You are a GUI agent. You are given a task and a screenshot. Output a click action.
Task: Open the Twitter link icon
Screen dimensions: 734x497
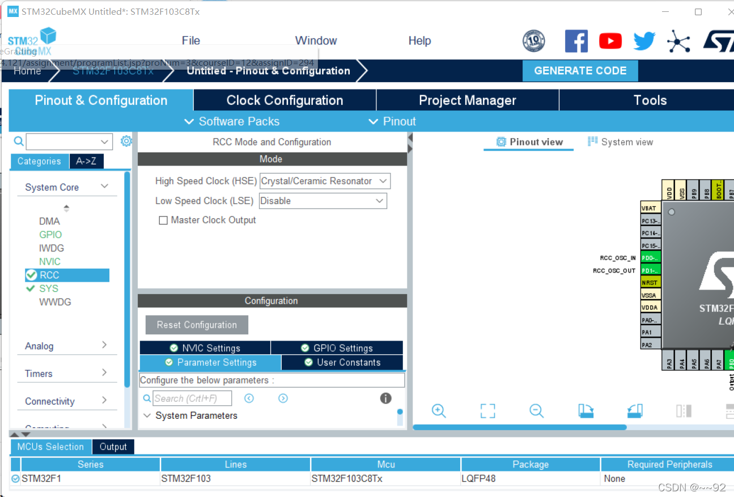(x=644, y=41)
